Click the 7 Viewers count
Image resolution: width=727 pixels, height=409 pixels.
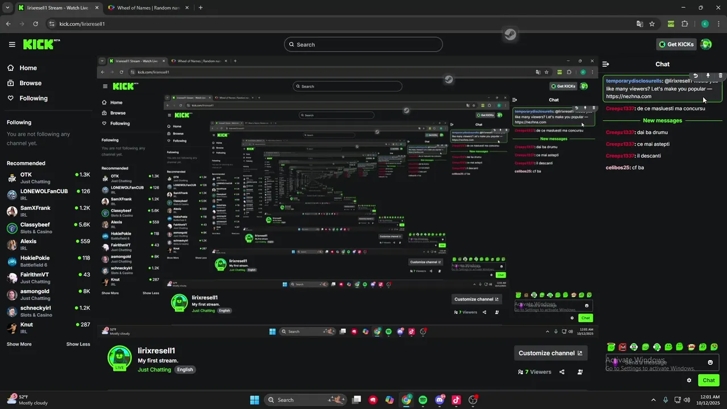[x=534, y=372]
